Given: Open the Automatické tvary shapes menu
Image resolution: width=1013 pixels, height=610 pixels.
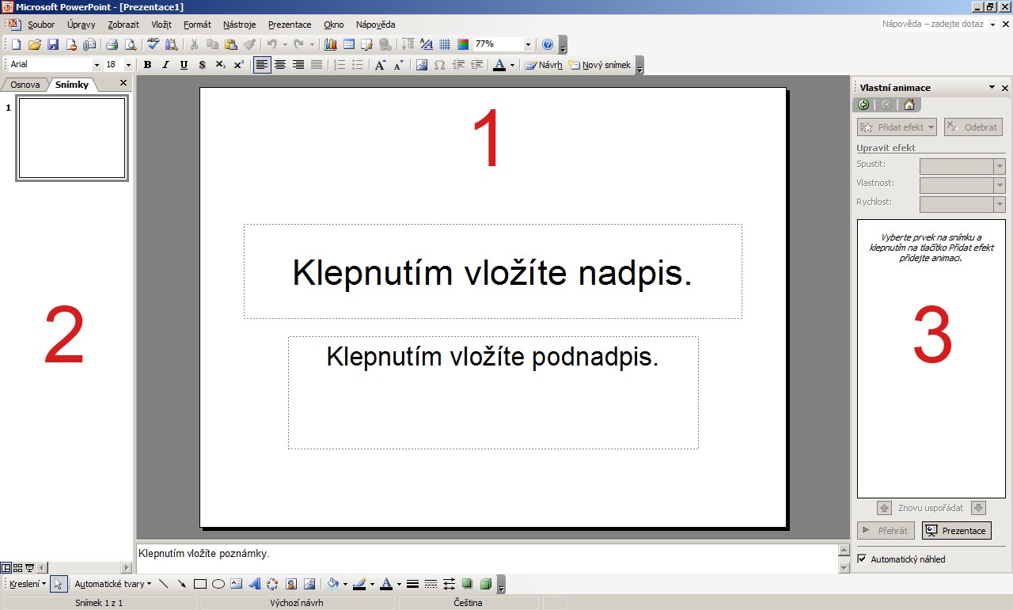Looking at the screenshot, I should (112, 584).
